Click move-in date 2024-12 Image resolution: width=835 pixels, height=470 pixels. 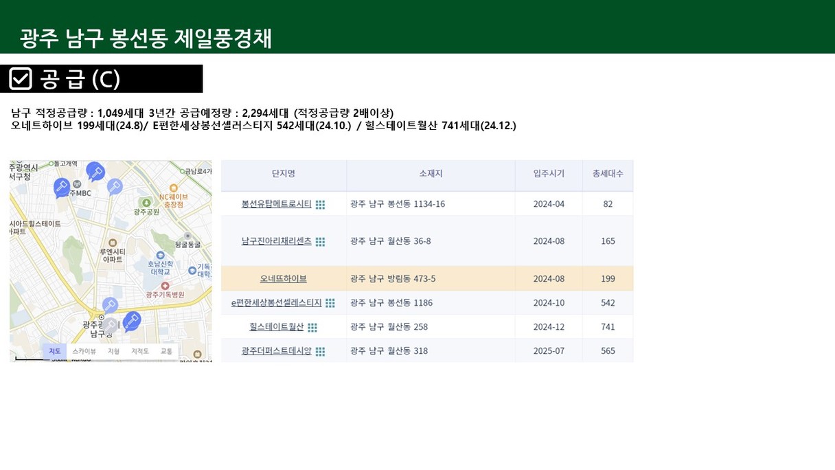coord(549,327)
